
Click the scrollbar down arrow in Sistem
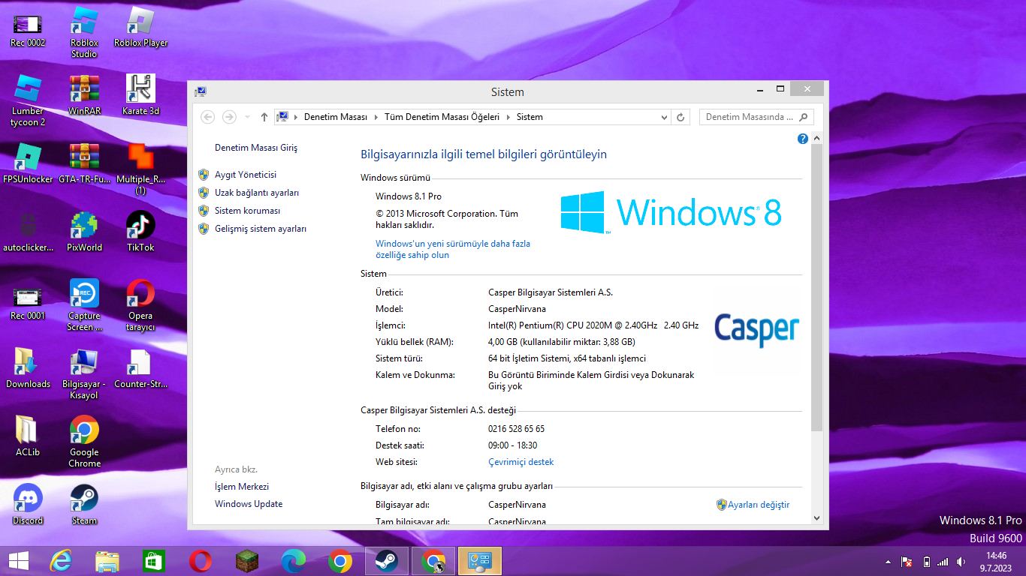tap(817, 517)
